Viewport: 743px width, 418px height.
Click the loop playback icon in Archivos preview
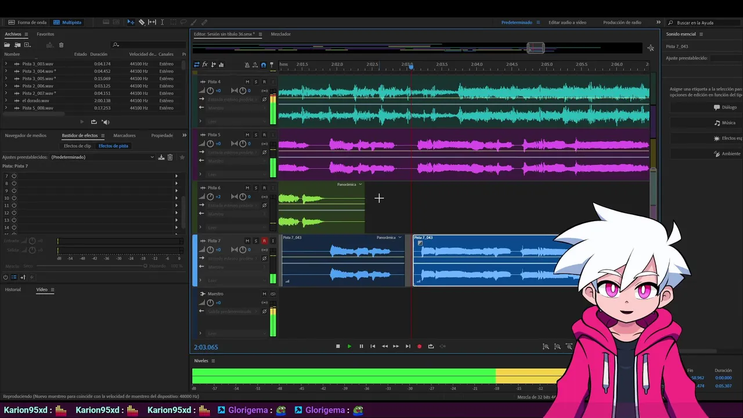(x=94, y=122)
